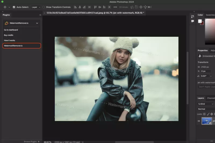
Task: Click the 3D roll mode icon
Action: (x=137, y=7)
